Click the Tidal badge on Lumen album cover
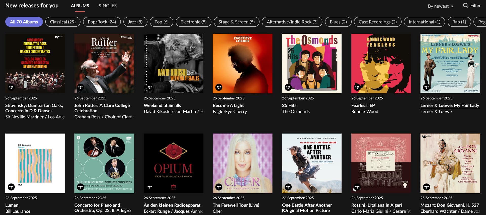Viewport: 486px width, 215px height. click(x=11, y=187)
